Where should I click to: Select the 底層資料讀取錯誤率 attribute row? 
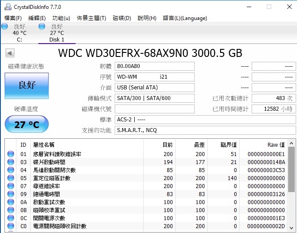(146, 154)
